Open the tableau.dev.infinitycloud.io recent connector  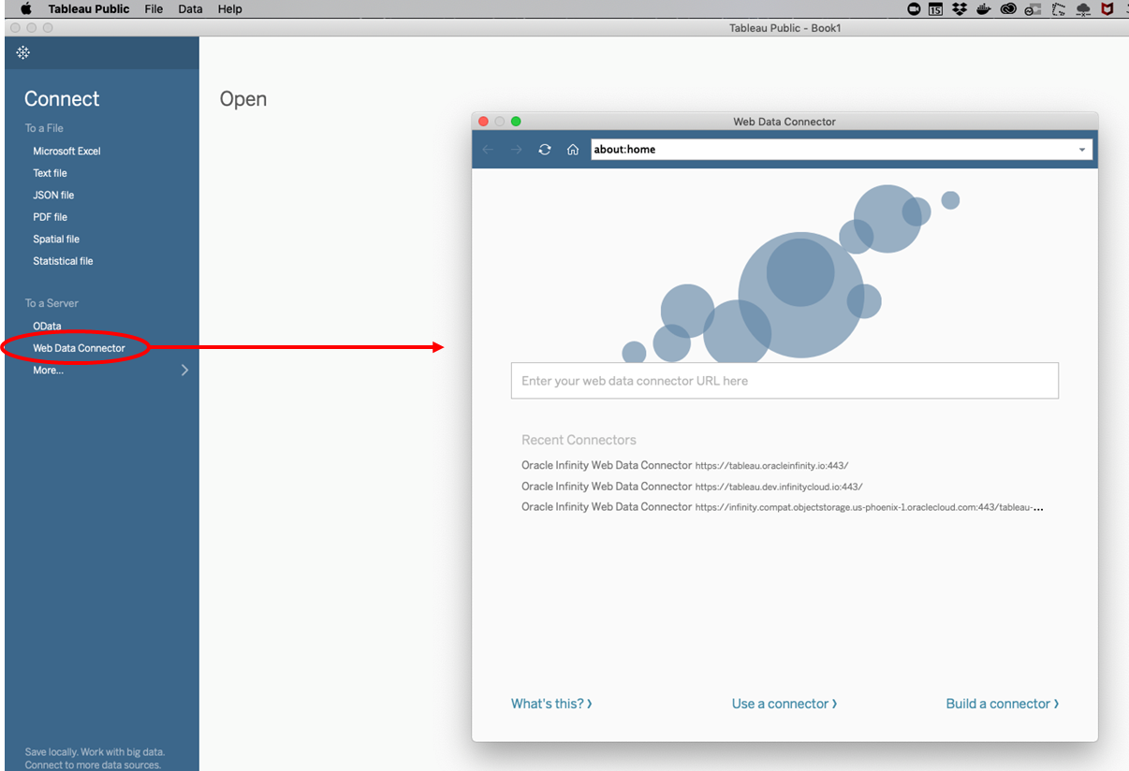pos(692,487)
